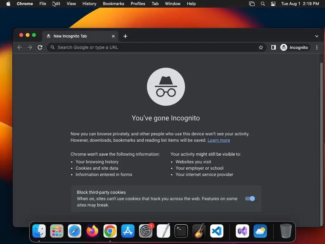
Task: Launch Terminal from the Dock
Action: 181,231
